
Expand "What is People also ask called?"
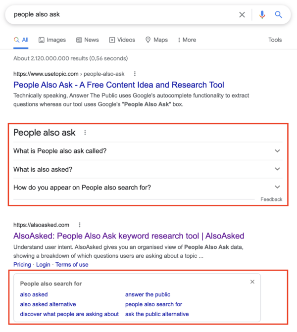[x=277, y=151]
